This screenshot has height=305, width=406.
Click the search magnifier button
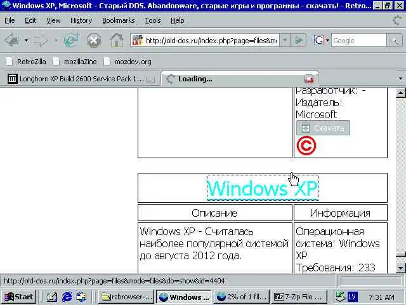tap(395, 41)
